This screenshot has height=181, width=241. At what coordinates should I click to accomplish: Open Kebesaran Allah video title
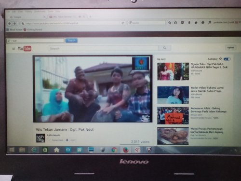[208, 110]
